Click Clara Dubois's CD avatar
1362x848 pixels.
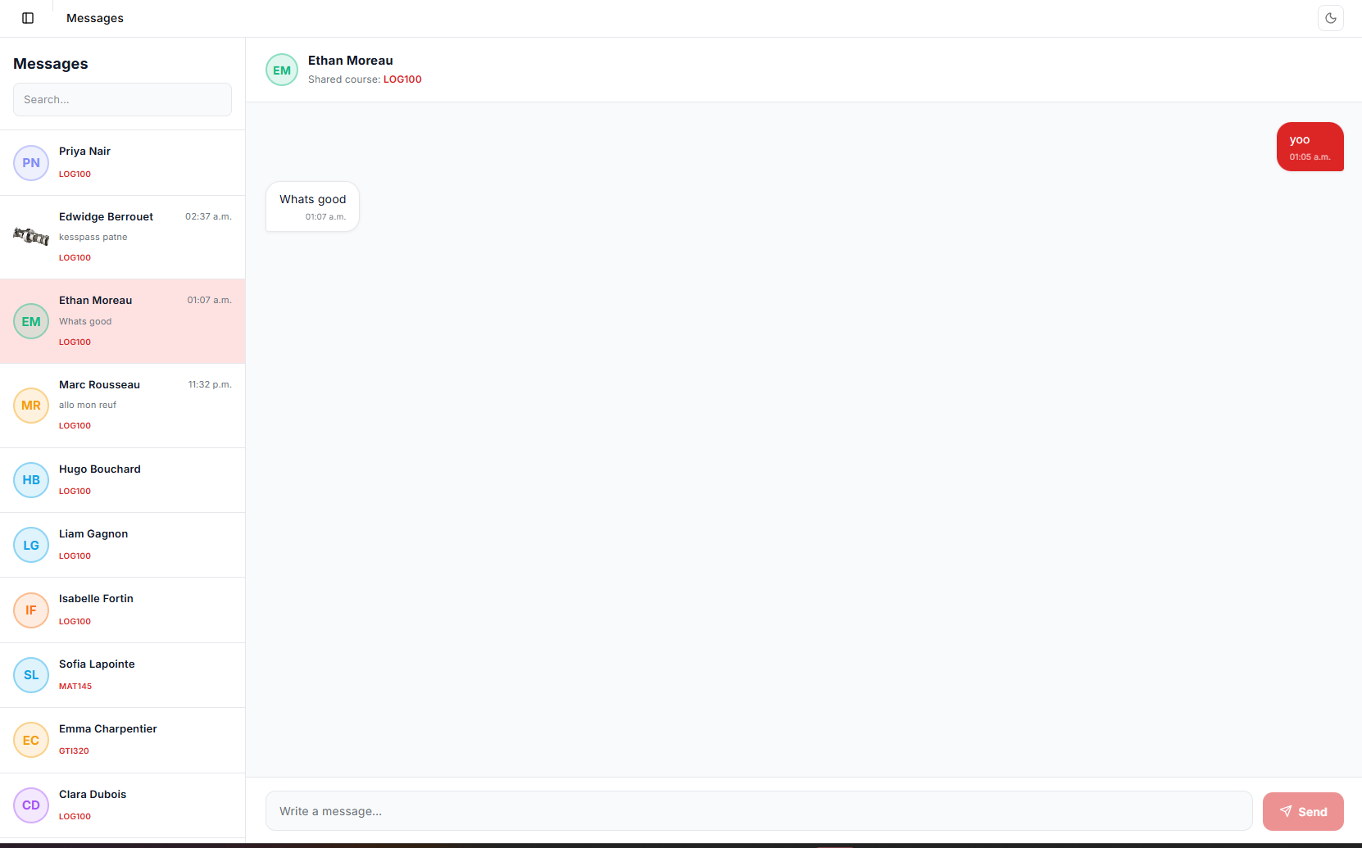tap(31, 805)
